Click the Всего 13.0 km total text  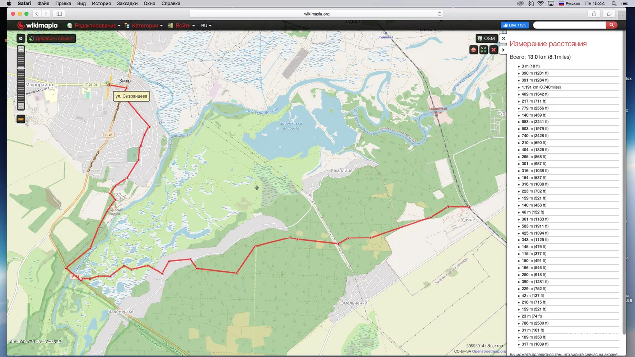click(540, 57)
